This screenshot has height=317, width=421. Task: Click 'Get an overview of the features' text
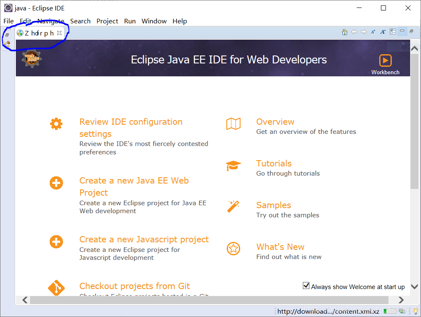pos(306,132)
